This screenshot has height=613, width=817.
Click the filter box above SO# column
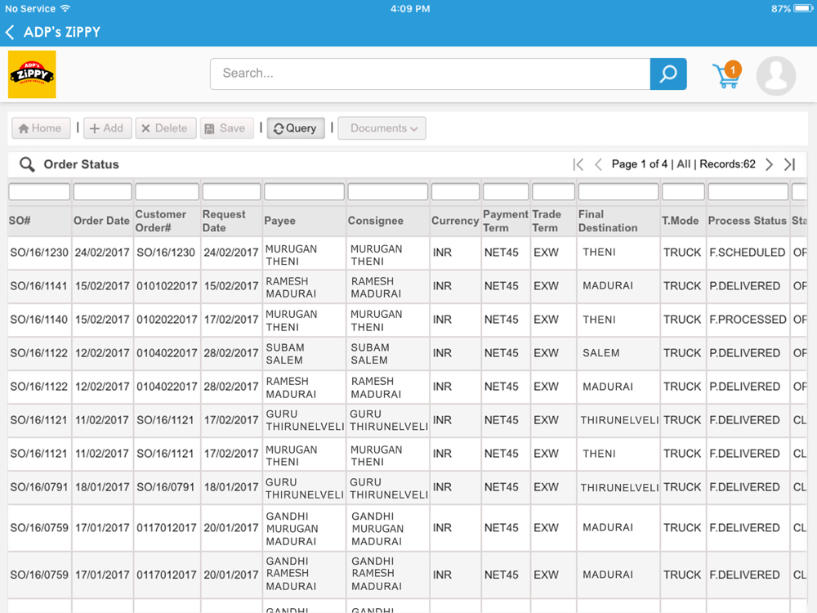pos(39,192)
